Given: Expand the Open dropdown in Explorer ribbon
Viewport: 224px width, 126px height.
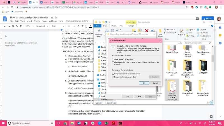Looking at the screenshot, I should tap(190, 29).
